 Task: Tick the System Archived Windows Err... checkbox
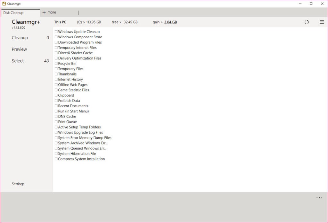pyautogui.click(x=56, y=143)
